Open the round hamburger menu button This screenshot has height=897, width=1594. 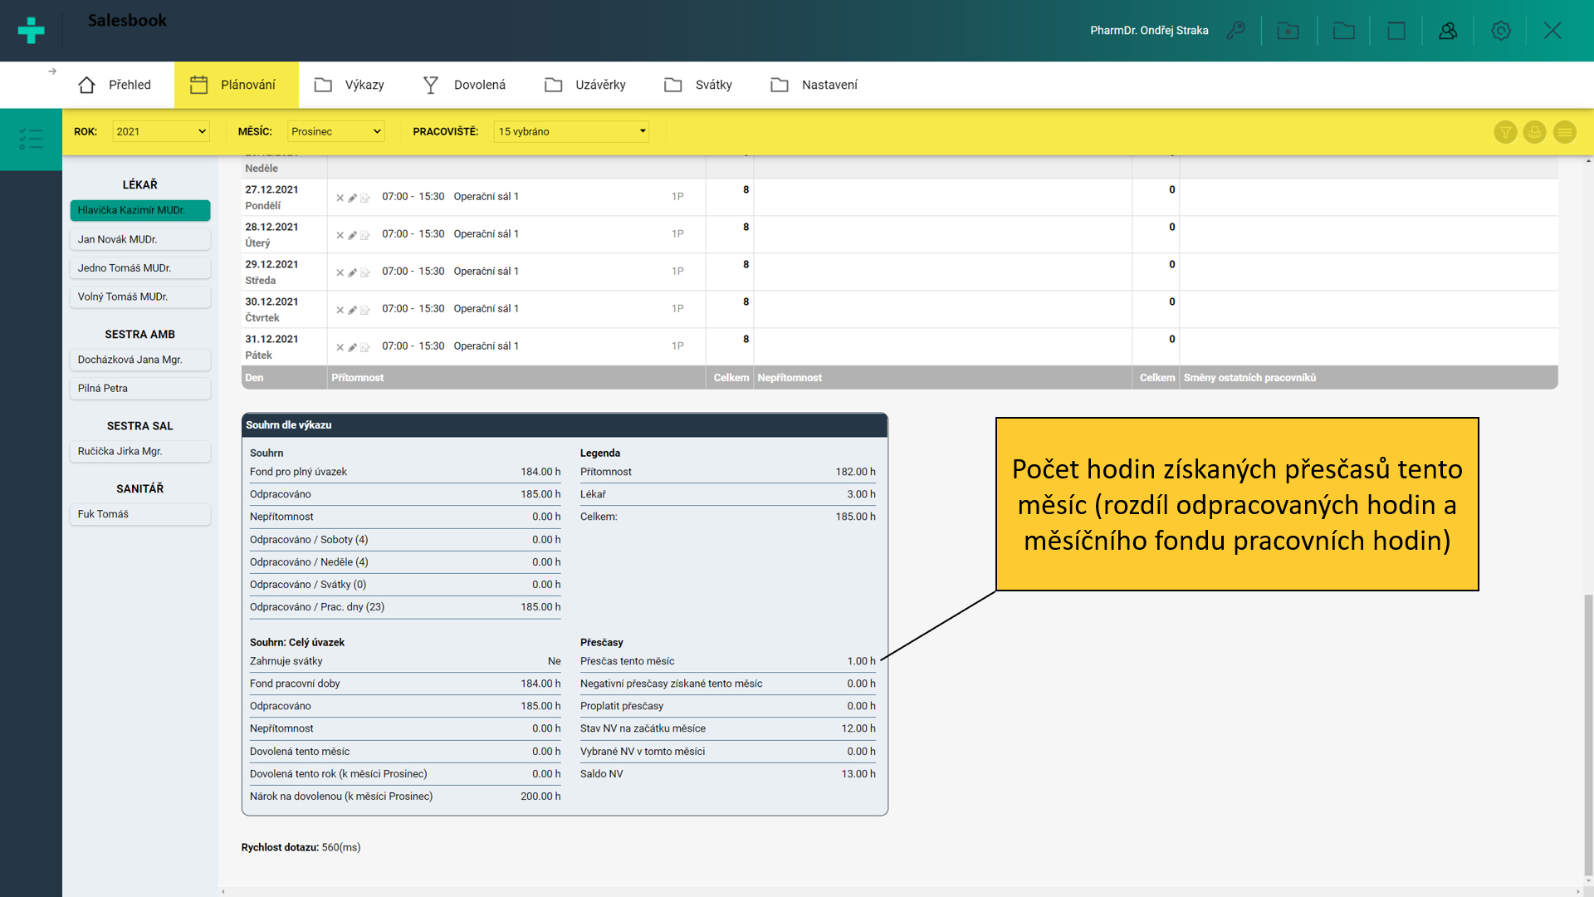tap(1564, 132)
